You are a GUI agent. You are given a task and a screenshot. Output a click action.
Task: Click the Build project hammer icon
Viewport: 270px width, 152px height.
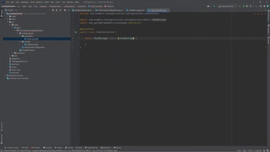click(x=214, y=6)
